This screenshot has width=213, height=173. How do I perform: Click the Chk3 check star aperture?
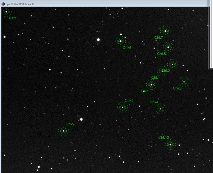coord(184,82)
